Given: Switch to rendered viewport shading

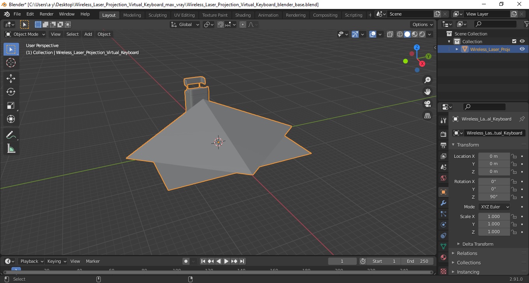Looking at the screenshot, I should [x=422, y=34].
